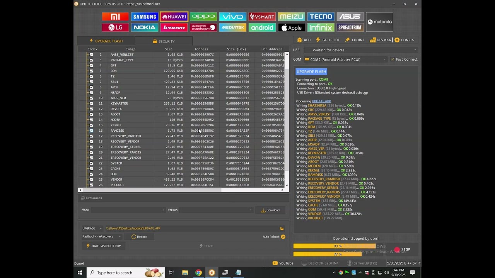This screenshot has width=495, height=278.
Task: Open the ASUS brand section
Action: click(x=350, y=17)
